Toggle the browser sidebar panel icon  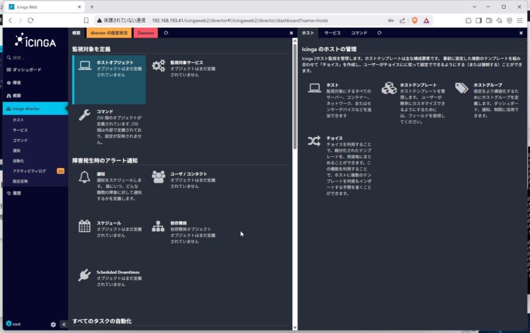tap(478, 21)
